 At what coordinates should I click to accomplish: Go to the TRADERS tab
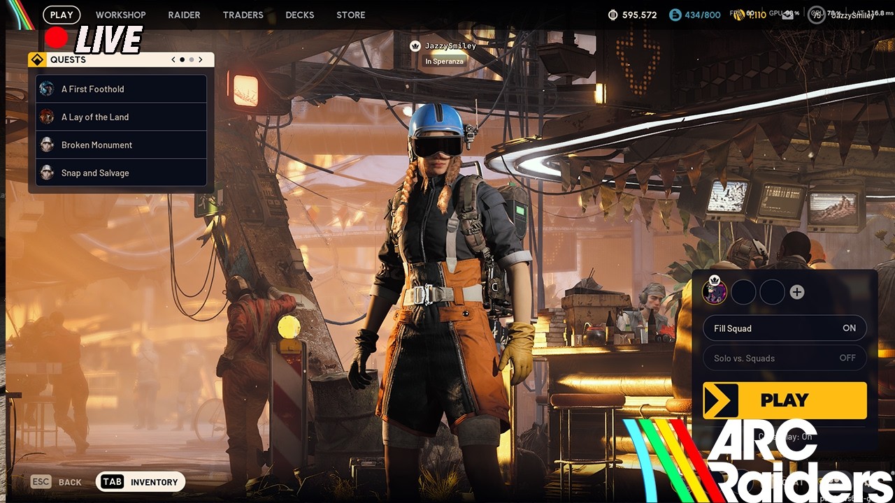coord(243,15)
